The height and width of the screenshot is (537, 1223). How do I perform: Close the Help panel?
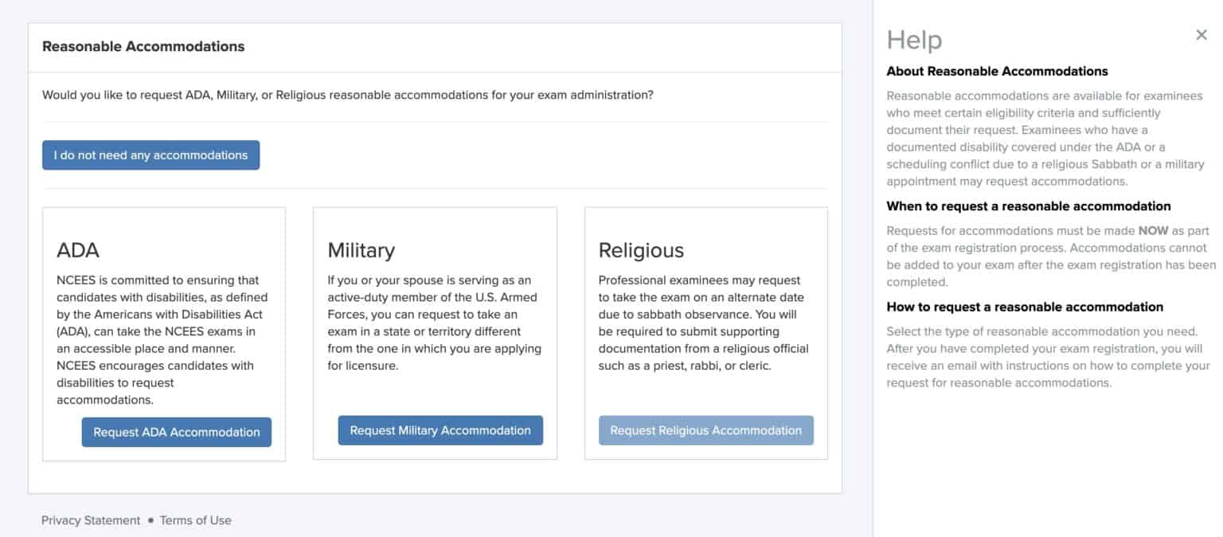1202,34
